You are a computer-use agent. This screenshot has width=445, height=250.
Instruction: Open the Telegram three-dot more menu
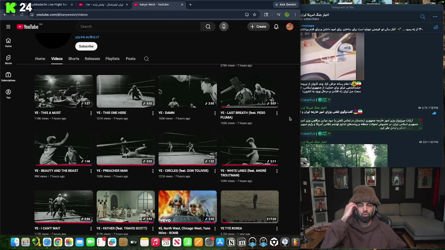[435, 17]
